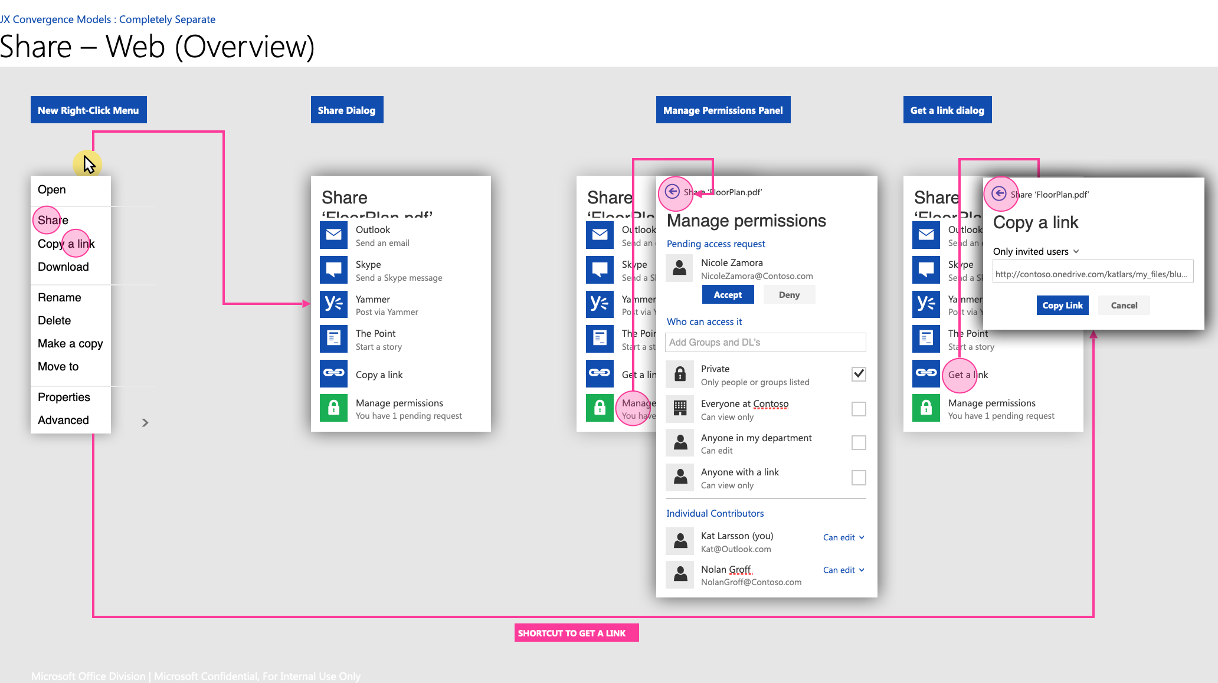Click the lock icon next to Private

pos(680,375)
